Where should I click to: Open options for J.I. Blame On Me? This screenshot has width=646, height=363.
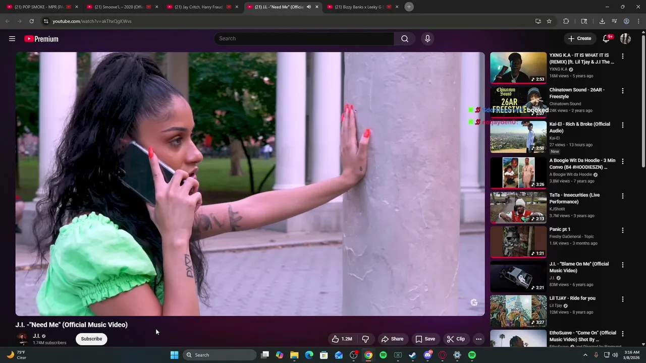click(x=622, y=265)
